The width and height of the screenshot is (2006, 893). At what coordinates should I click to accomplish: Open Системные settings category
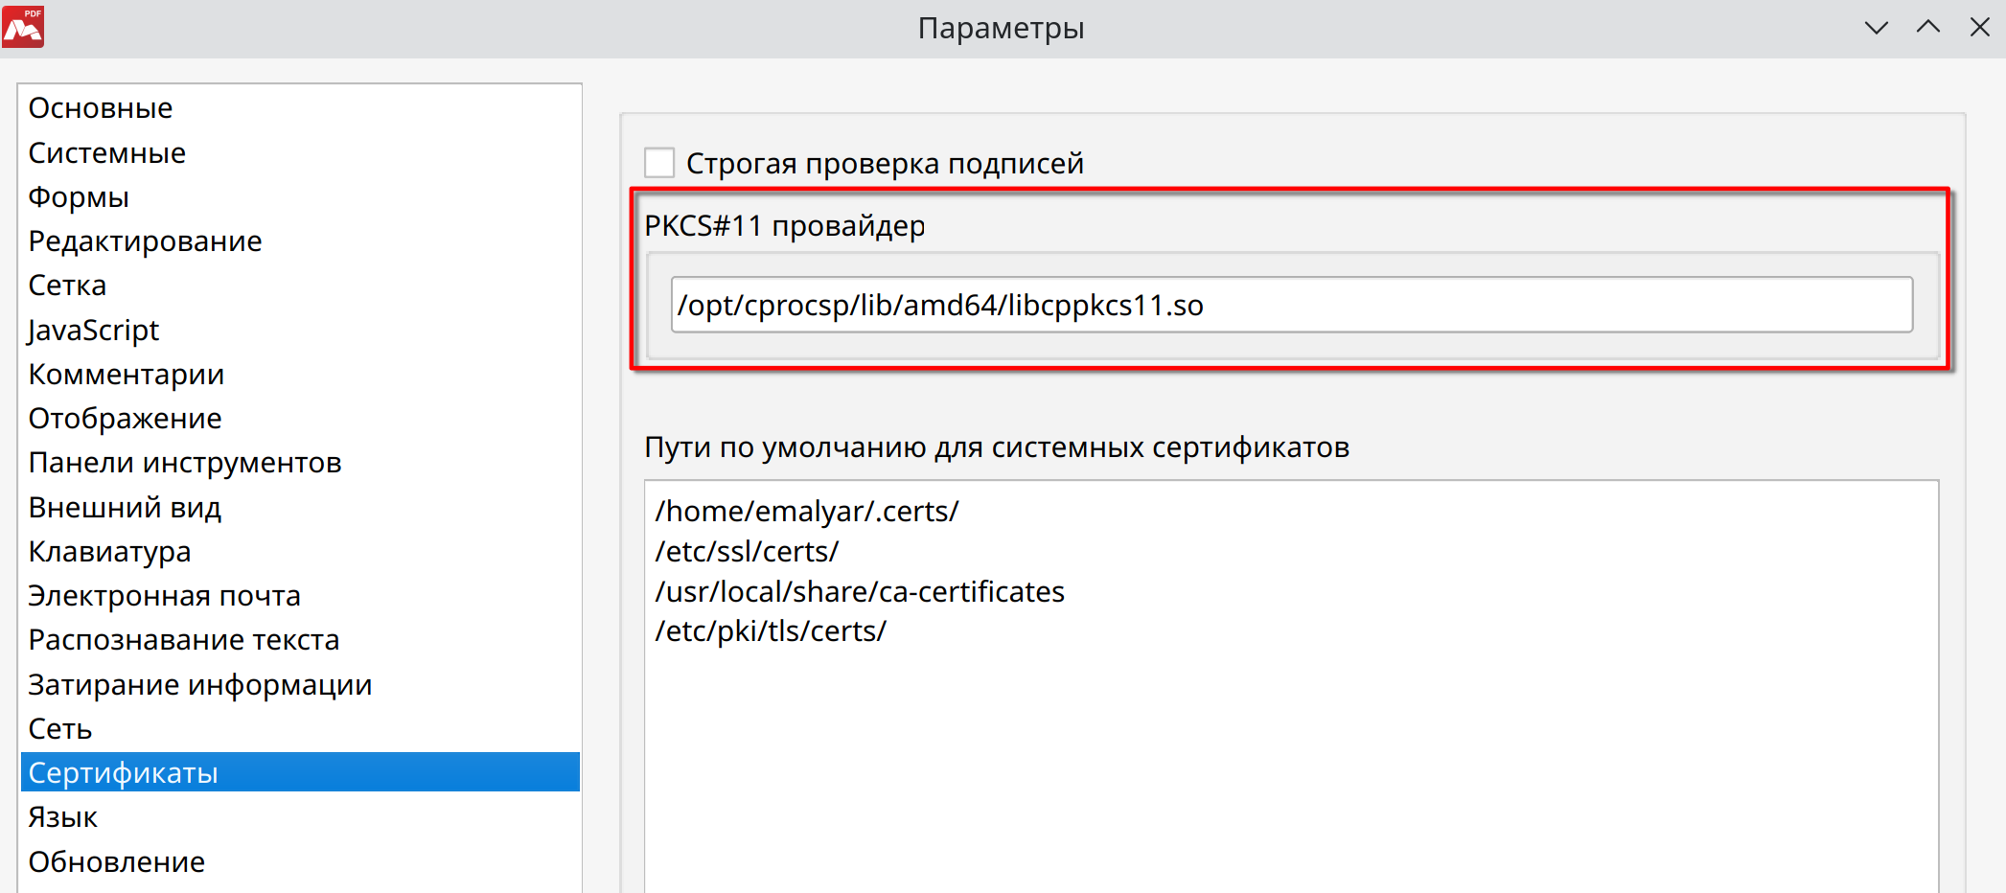(x=300, y=153)
